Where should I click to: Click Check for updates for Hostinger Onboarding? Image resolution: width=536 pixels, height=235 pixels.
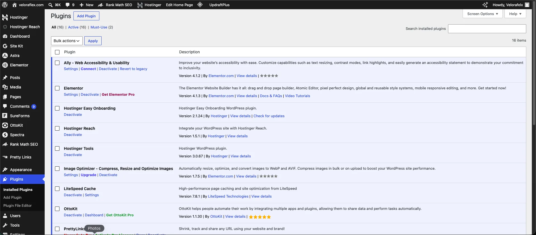pos(269,116)
